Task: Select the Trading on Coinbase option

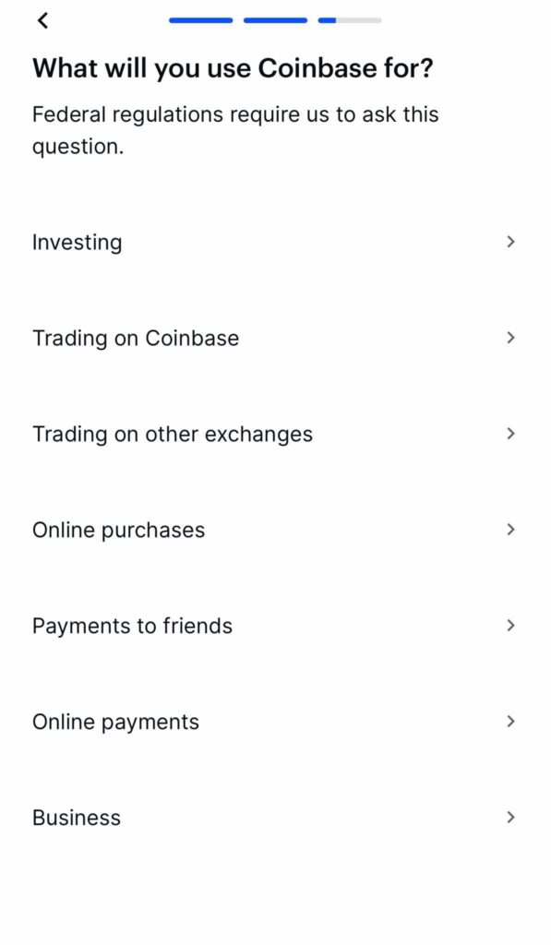Action: coord(136,338)
